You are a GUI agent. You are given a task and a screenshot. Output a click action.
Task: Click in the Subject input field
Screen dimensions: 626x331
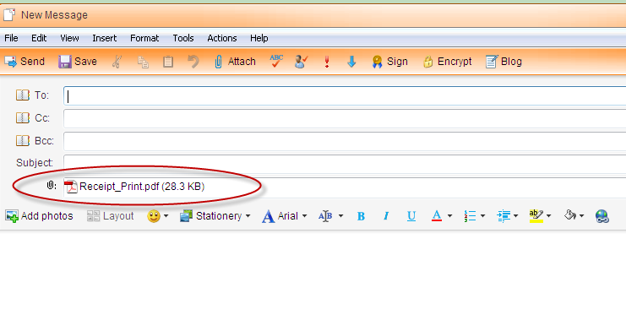(x=345, y=163)
